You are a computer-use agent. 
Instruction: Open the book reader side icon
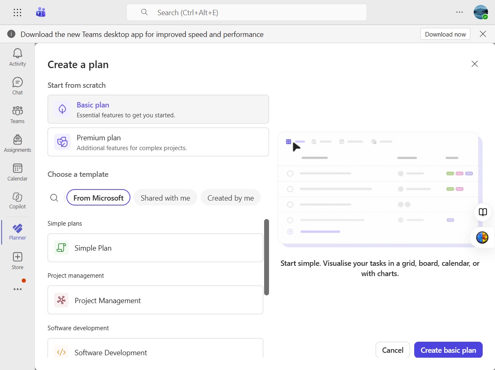click(x=483, y=212)
